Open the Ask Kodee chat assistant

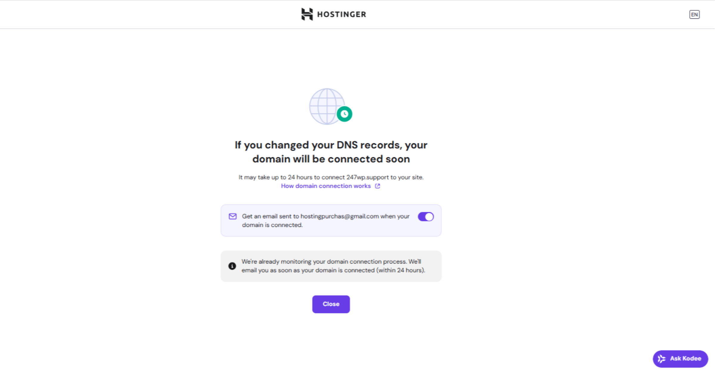click(x=680, y=359)
